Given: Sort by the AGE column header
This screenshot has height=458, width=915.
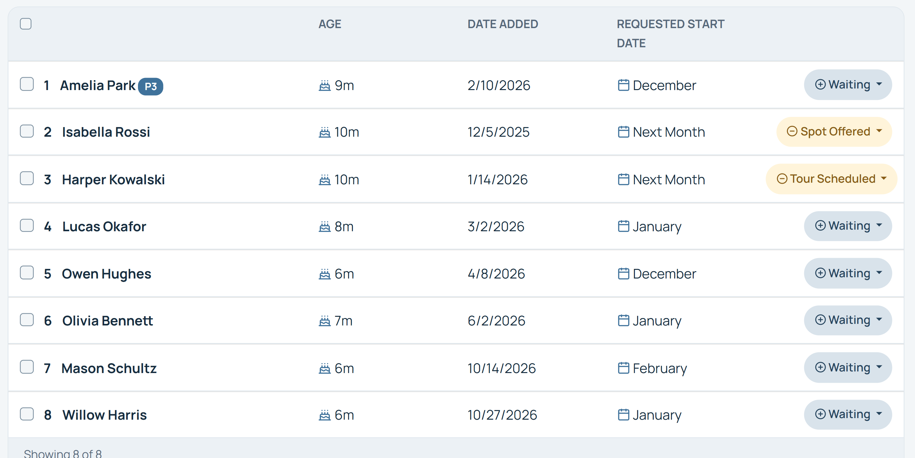Looking at the screenshot, I should (x=330, y=24).
